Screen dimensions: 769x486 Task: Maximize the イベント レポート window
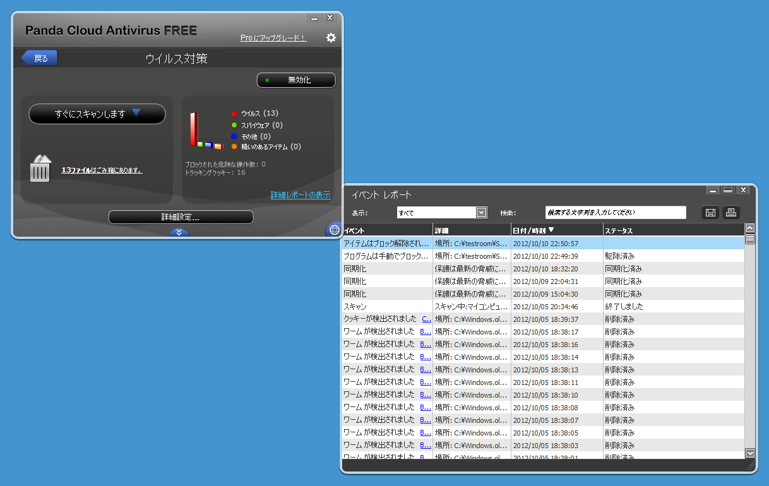click(728, 190)
